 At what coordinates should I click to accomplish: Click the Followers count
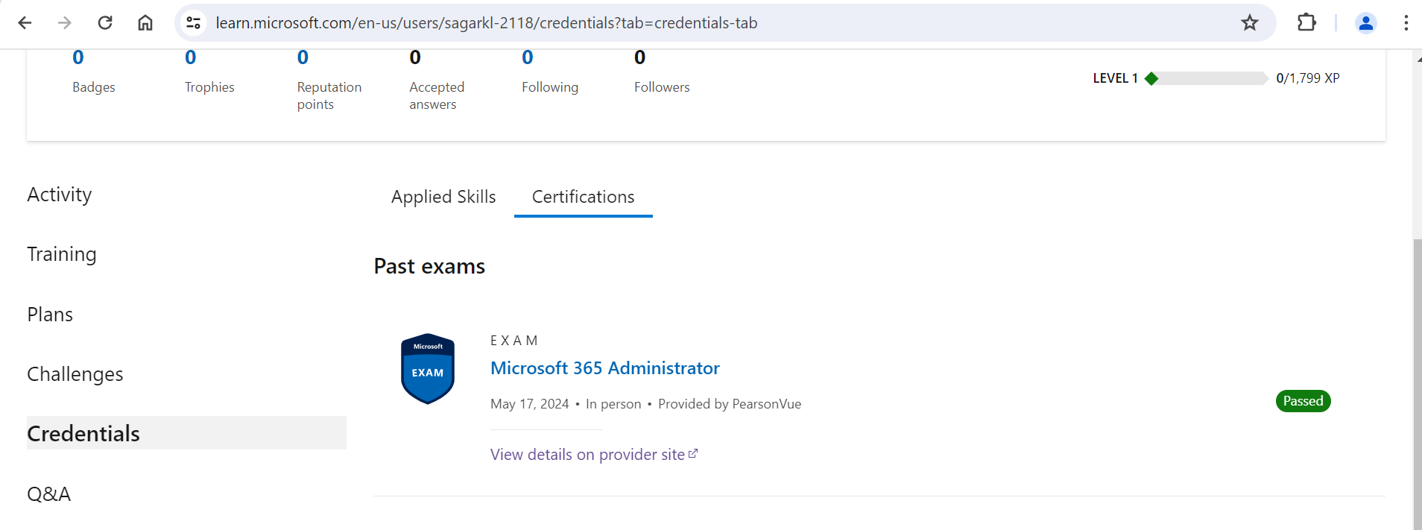pos(640,57)
